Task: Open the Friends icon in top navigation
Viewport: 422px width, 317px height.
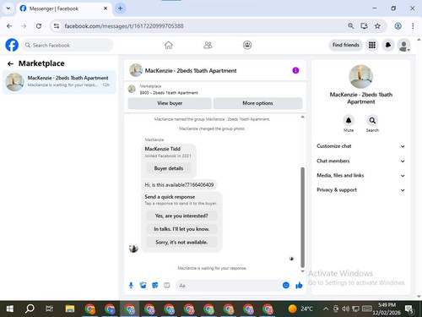Action: [208, 45]
